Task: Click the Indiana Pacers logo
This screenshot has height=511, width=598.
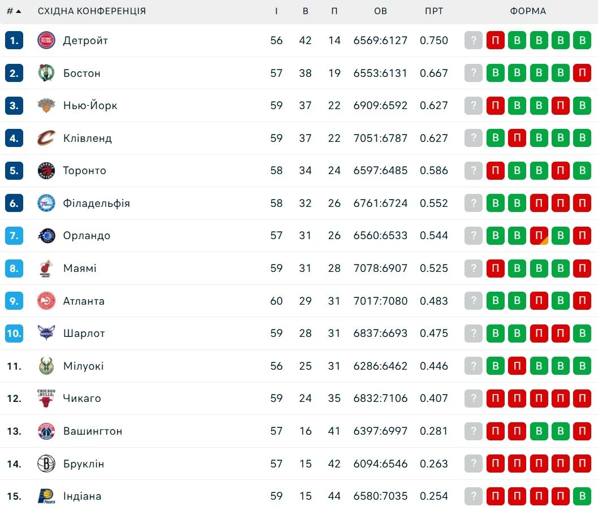Action: pos(46,496)
